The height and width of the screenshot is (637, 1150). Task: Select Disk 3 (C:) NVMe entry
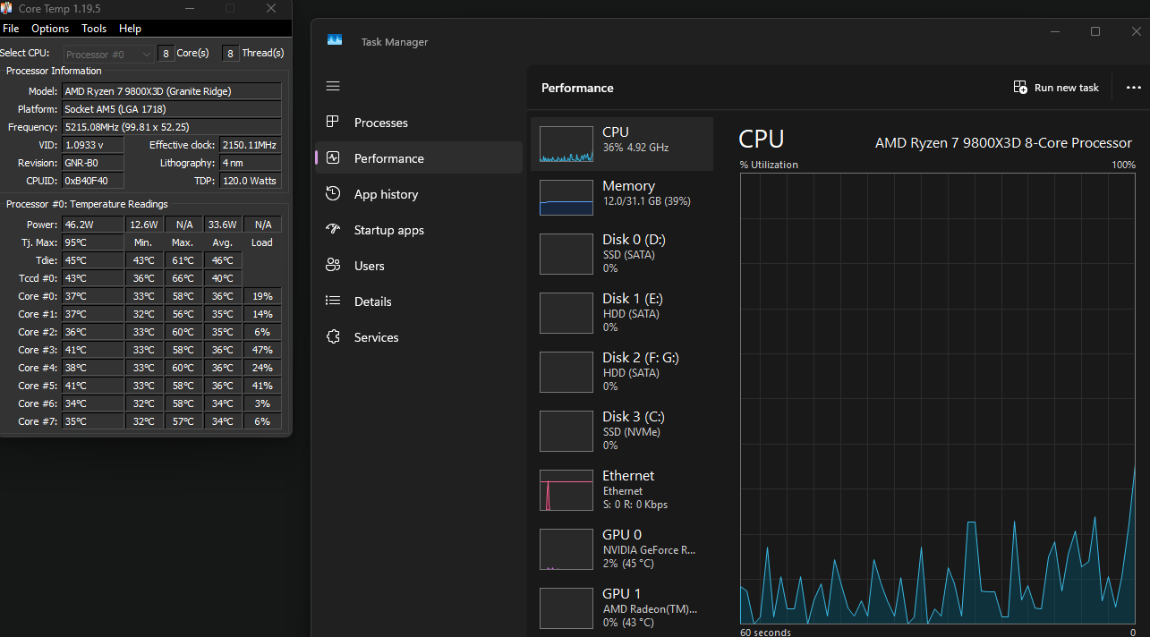pyautogui.click(x=622, y=430)
